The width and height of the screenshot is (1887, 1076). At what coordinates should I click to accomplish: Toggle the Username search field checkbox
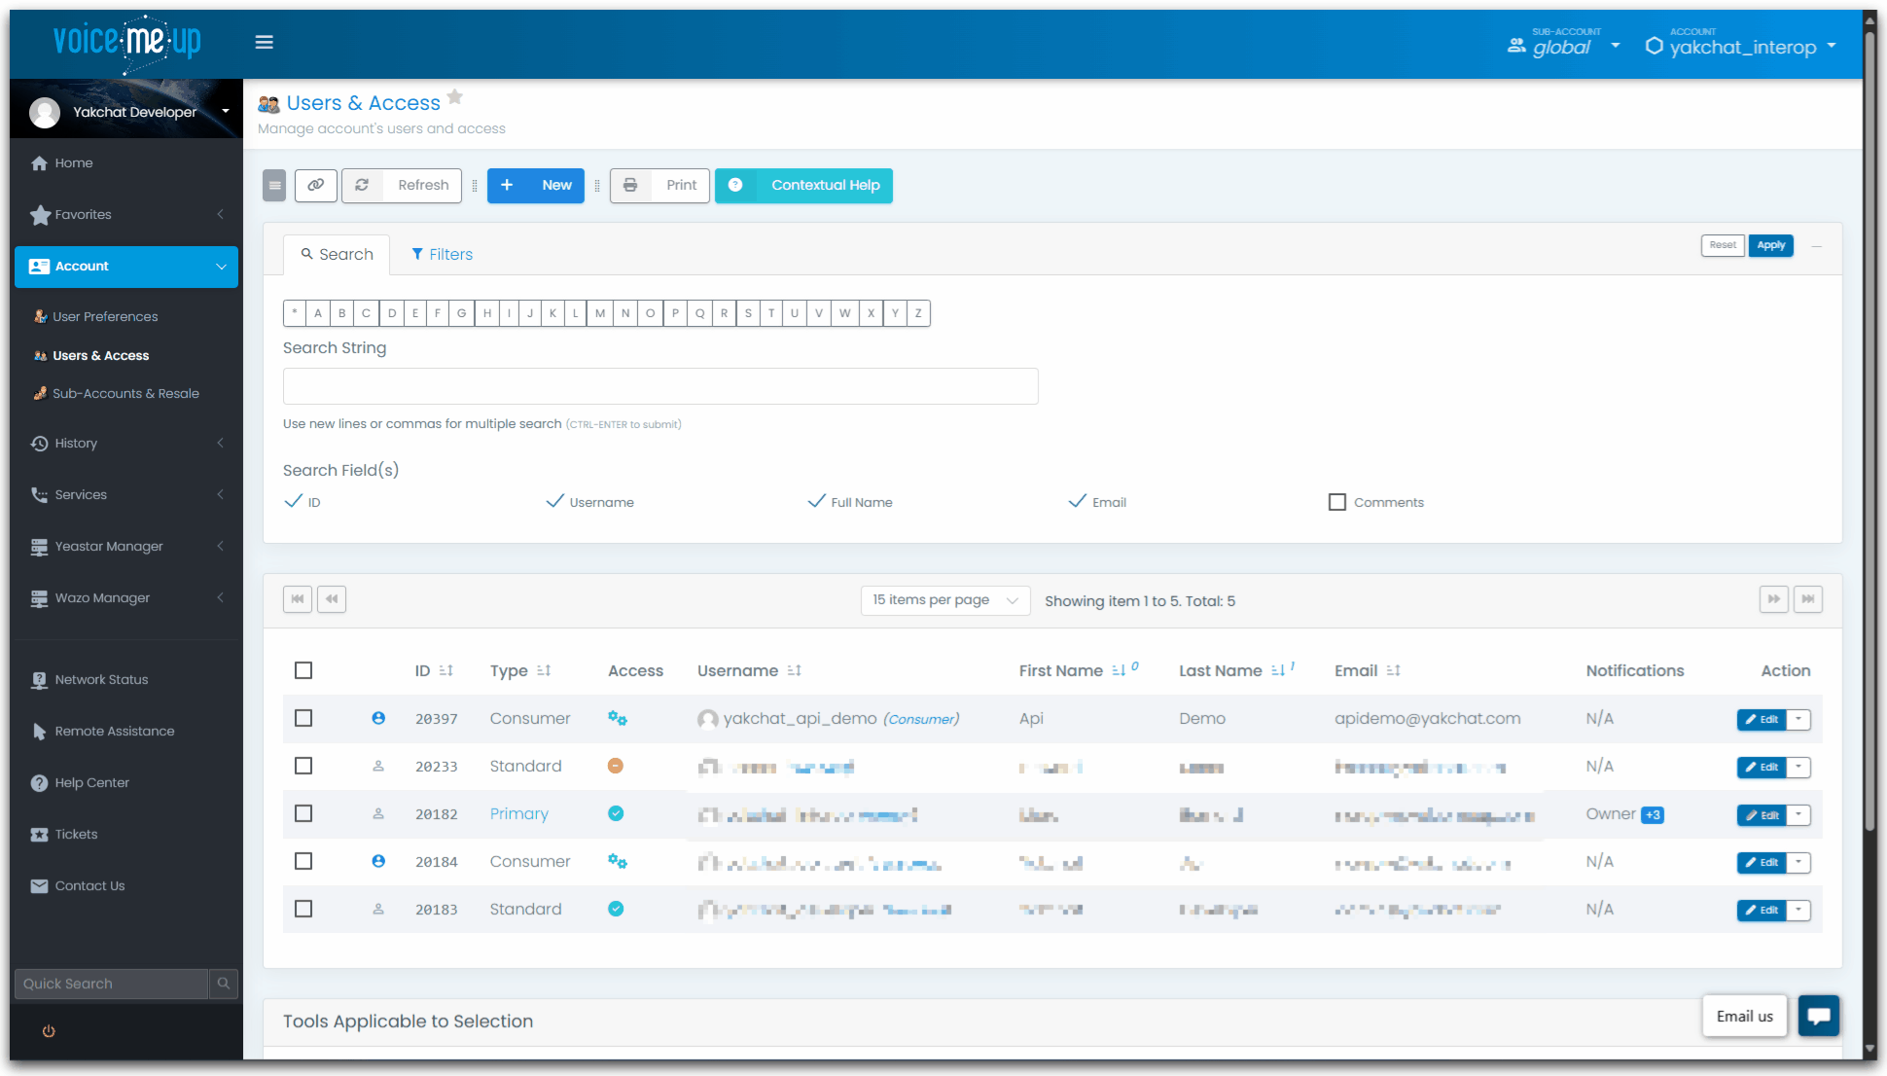(x=554, y=501)
